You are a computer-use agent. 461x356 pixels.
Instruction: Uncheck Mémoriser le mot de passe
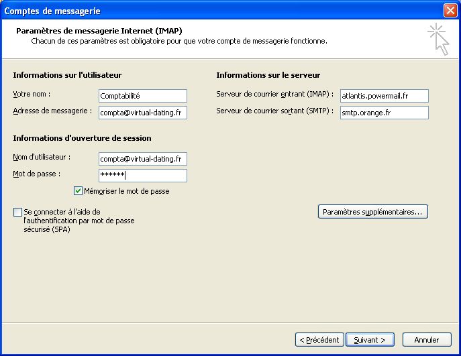point(78,191)
